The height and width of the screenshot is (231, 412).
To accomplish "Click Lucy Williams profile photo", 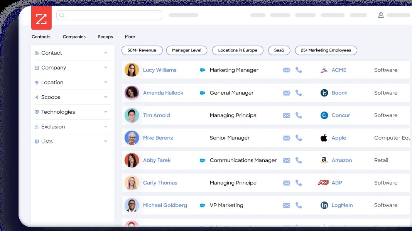I will click(132, 70).
